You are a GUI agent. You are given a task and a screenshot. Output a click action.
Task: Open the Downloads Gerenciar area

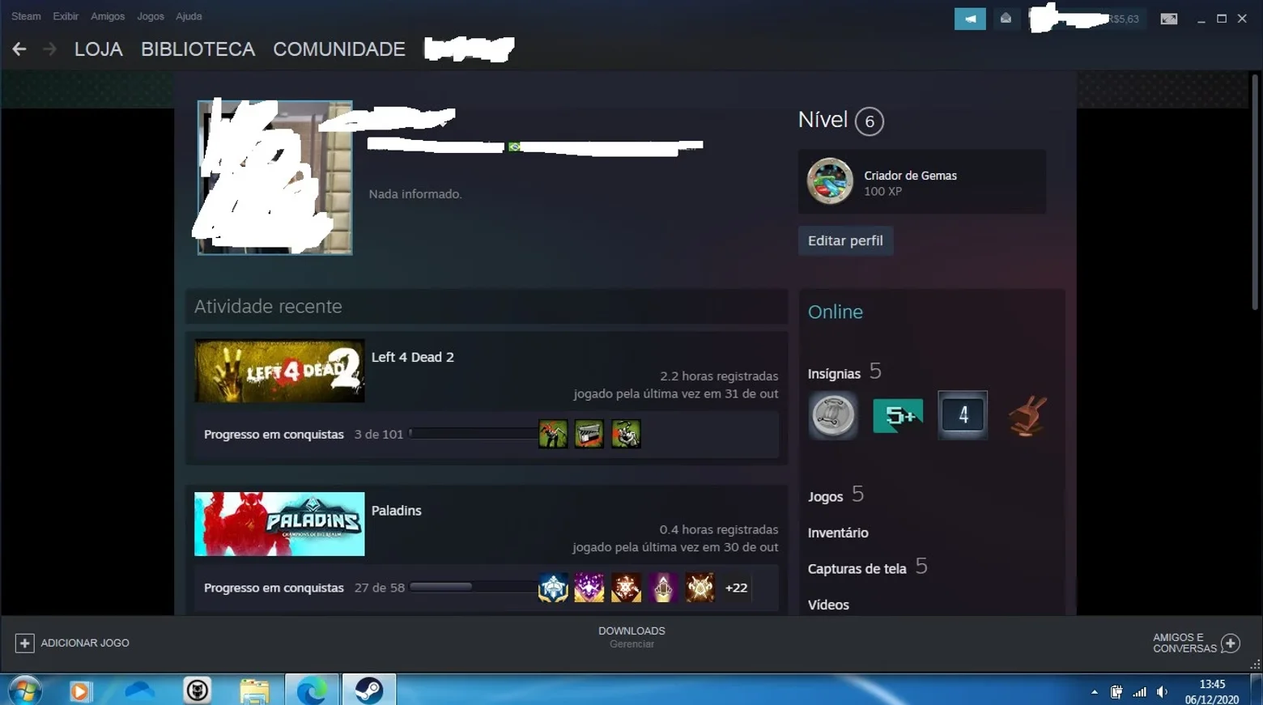pos(631,637)
